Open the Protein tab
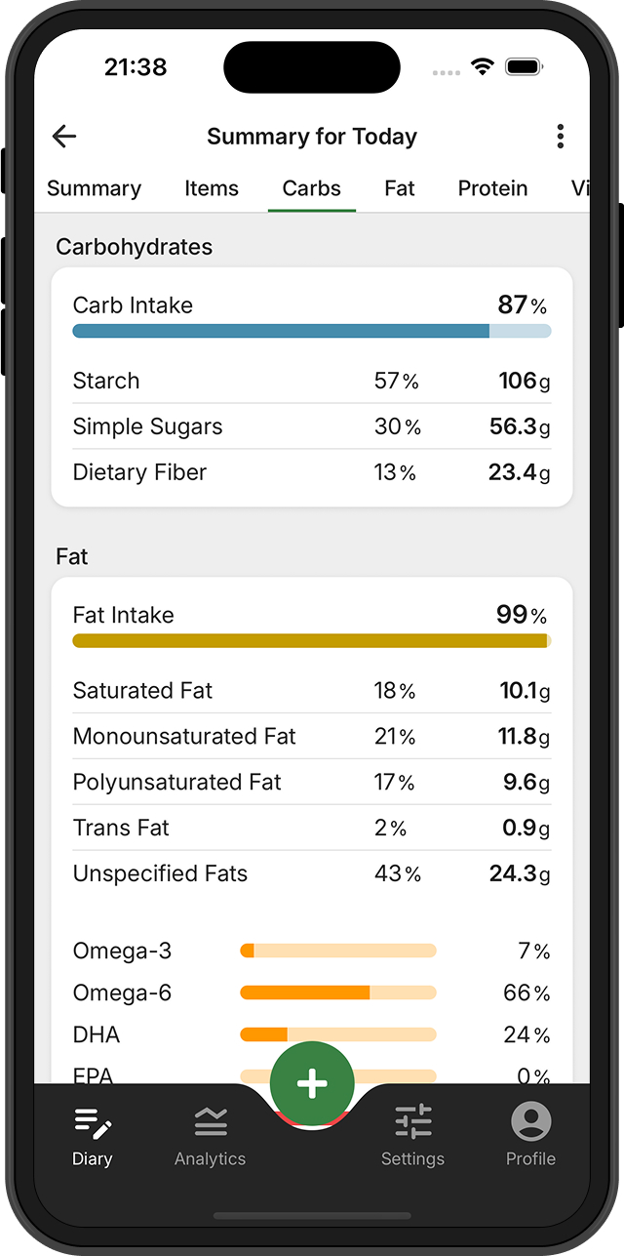Image resolution: width=624 pixels, height=1256 pixels. point(493,188)
